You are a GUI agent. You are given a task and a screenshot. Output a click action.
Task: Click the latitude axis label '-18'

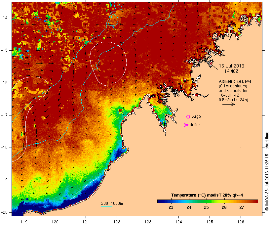(x=4, y=148)
